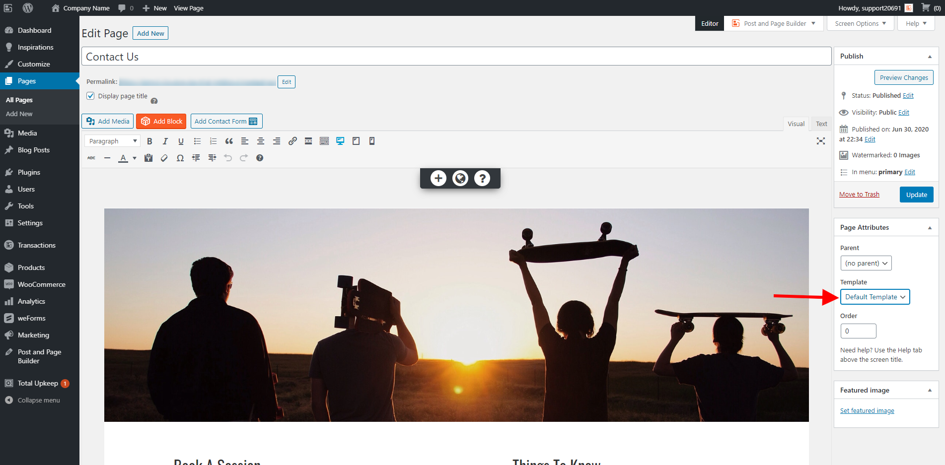Insert a link using the chain icon

point(292,141)
